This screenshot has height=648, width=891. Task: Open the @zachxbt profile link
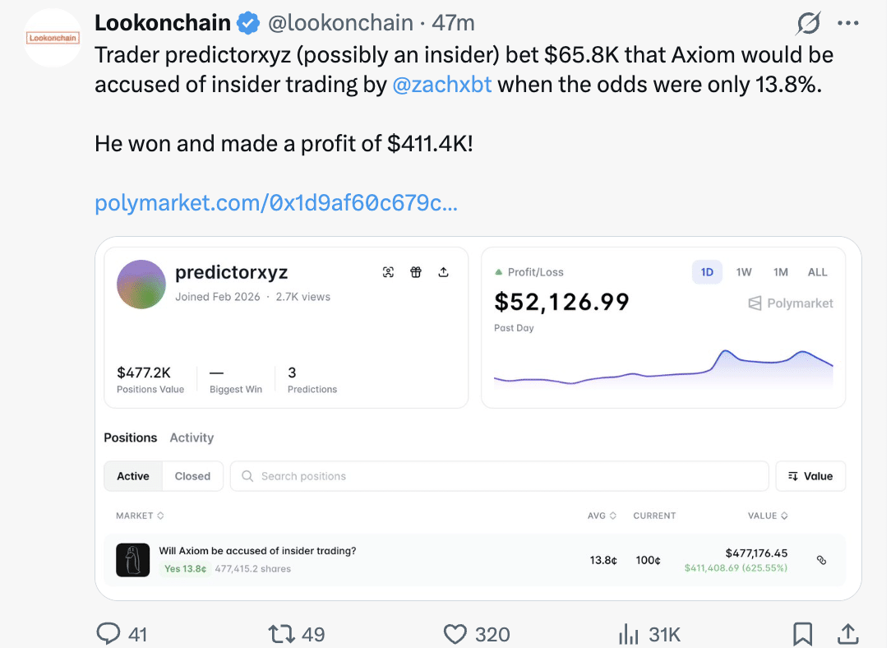pyautogui.click(x=442, y=84)
